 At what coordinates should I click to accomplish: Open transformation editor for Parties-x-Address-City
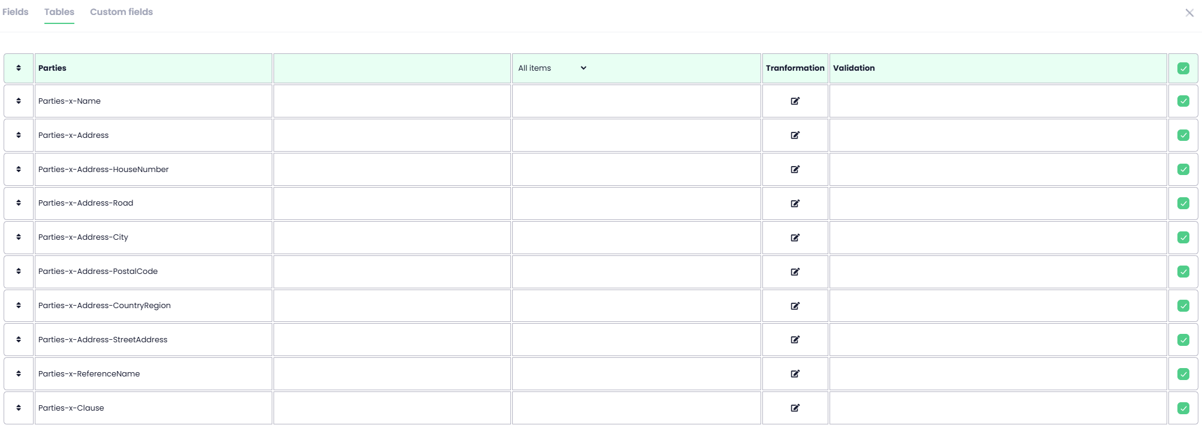795,237
